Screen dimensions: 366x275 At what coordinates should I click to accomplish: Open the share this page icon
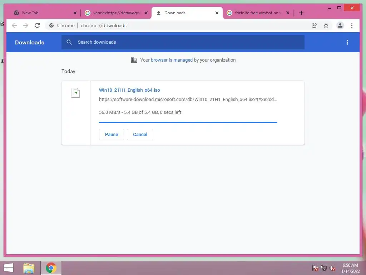315,25
